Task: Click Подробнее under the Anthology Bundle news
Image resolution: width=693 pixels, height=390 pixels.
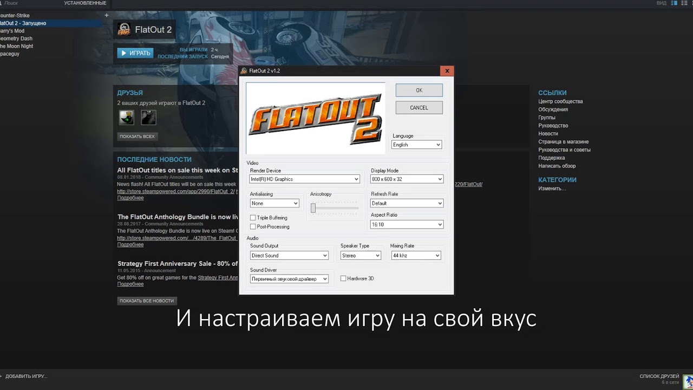Action: pyautogui.click(x=130, y=244)
